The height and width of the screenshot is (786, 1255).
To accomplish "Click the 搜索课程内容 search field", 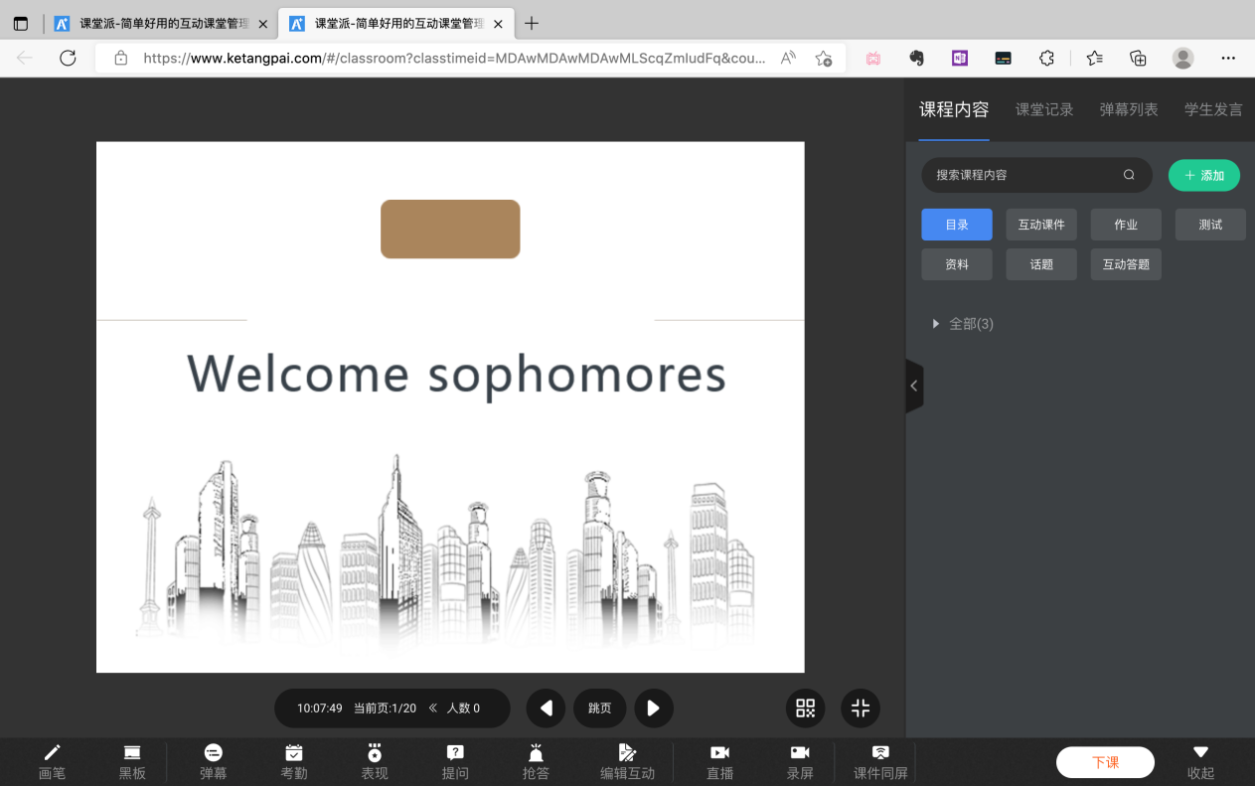I will tap(1023, 175).
